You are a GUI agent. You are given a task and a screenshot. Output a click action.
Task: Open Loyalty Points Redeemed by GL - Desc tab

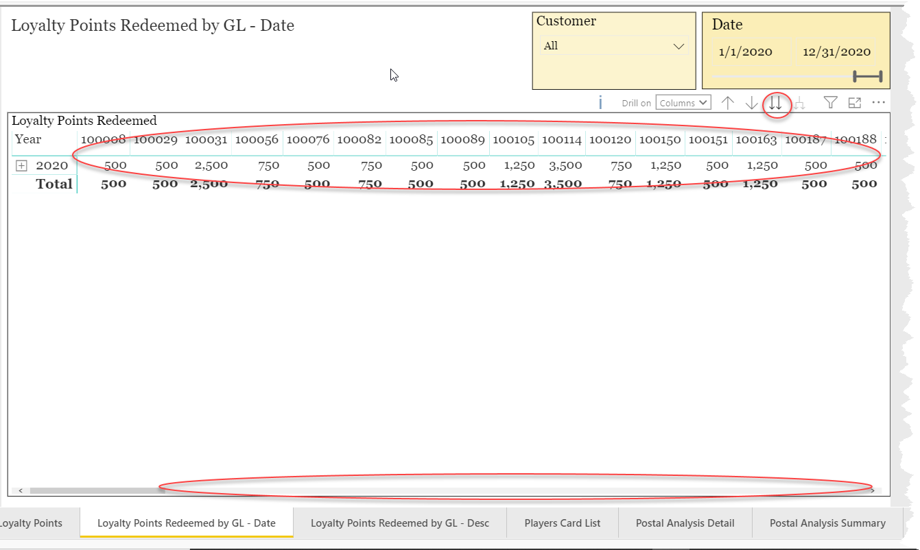click(x=400, y=523)
